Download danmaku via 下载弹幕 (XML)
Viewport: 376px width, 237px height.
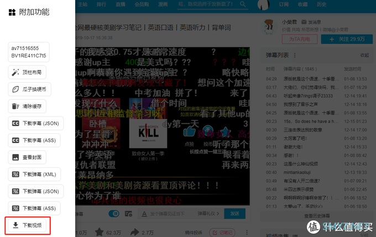(x=34, y=175)
